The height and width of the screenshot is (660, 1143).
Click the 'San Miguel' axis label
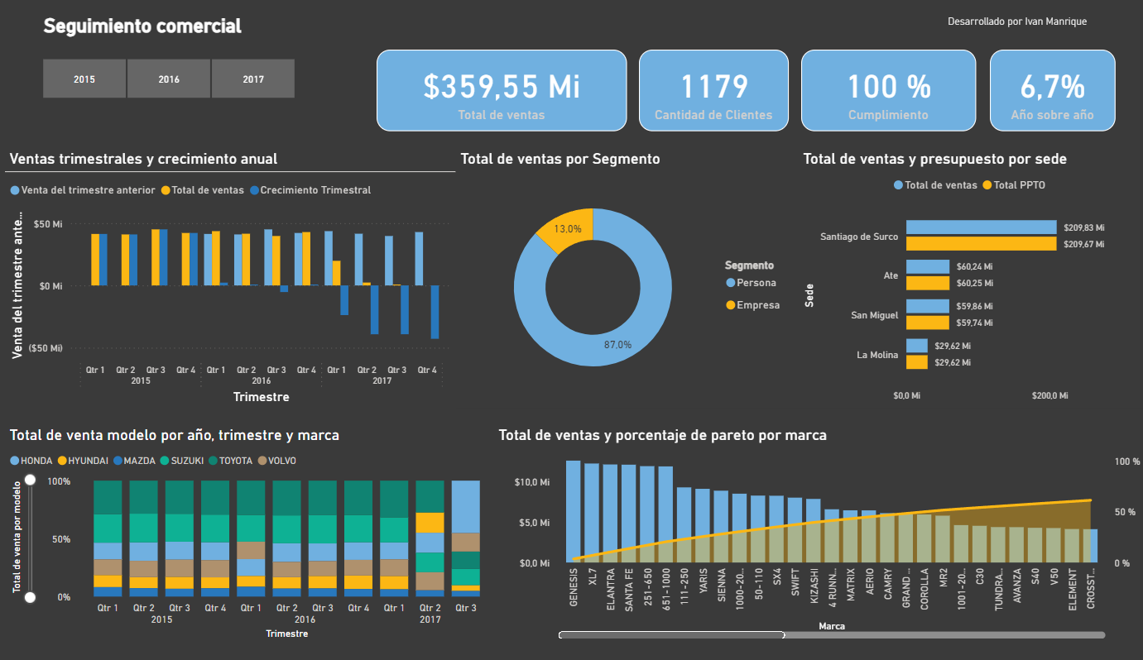click(x=874, y=315)
